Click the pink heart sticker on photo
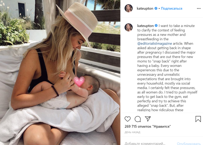 79,81
